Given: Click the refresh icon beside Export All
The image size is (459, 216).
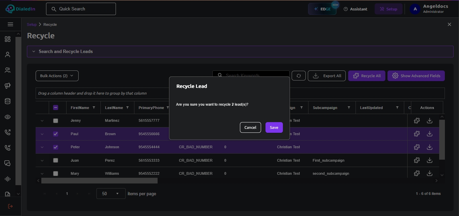Looking at the screenshot, I should [299, 76].
